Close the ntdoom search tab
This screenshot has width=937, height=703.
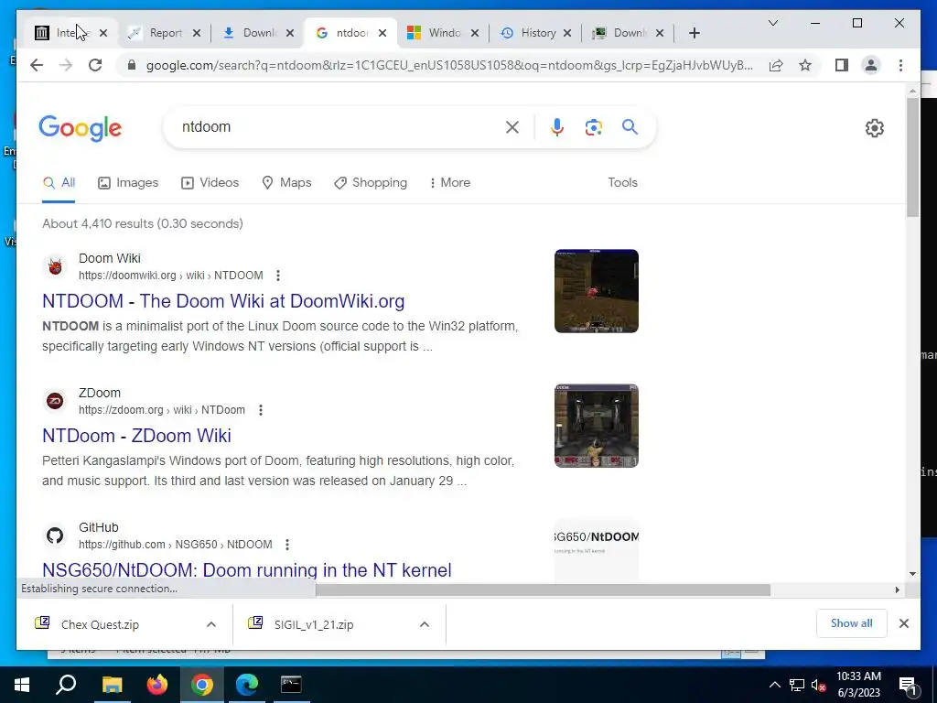coord(382,33)
